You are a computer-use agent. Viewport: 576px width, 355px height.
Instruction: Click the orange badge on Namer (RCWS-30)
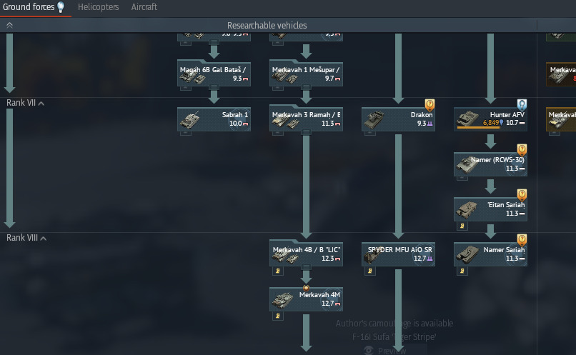click(x=522, y=150)
